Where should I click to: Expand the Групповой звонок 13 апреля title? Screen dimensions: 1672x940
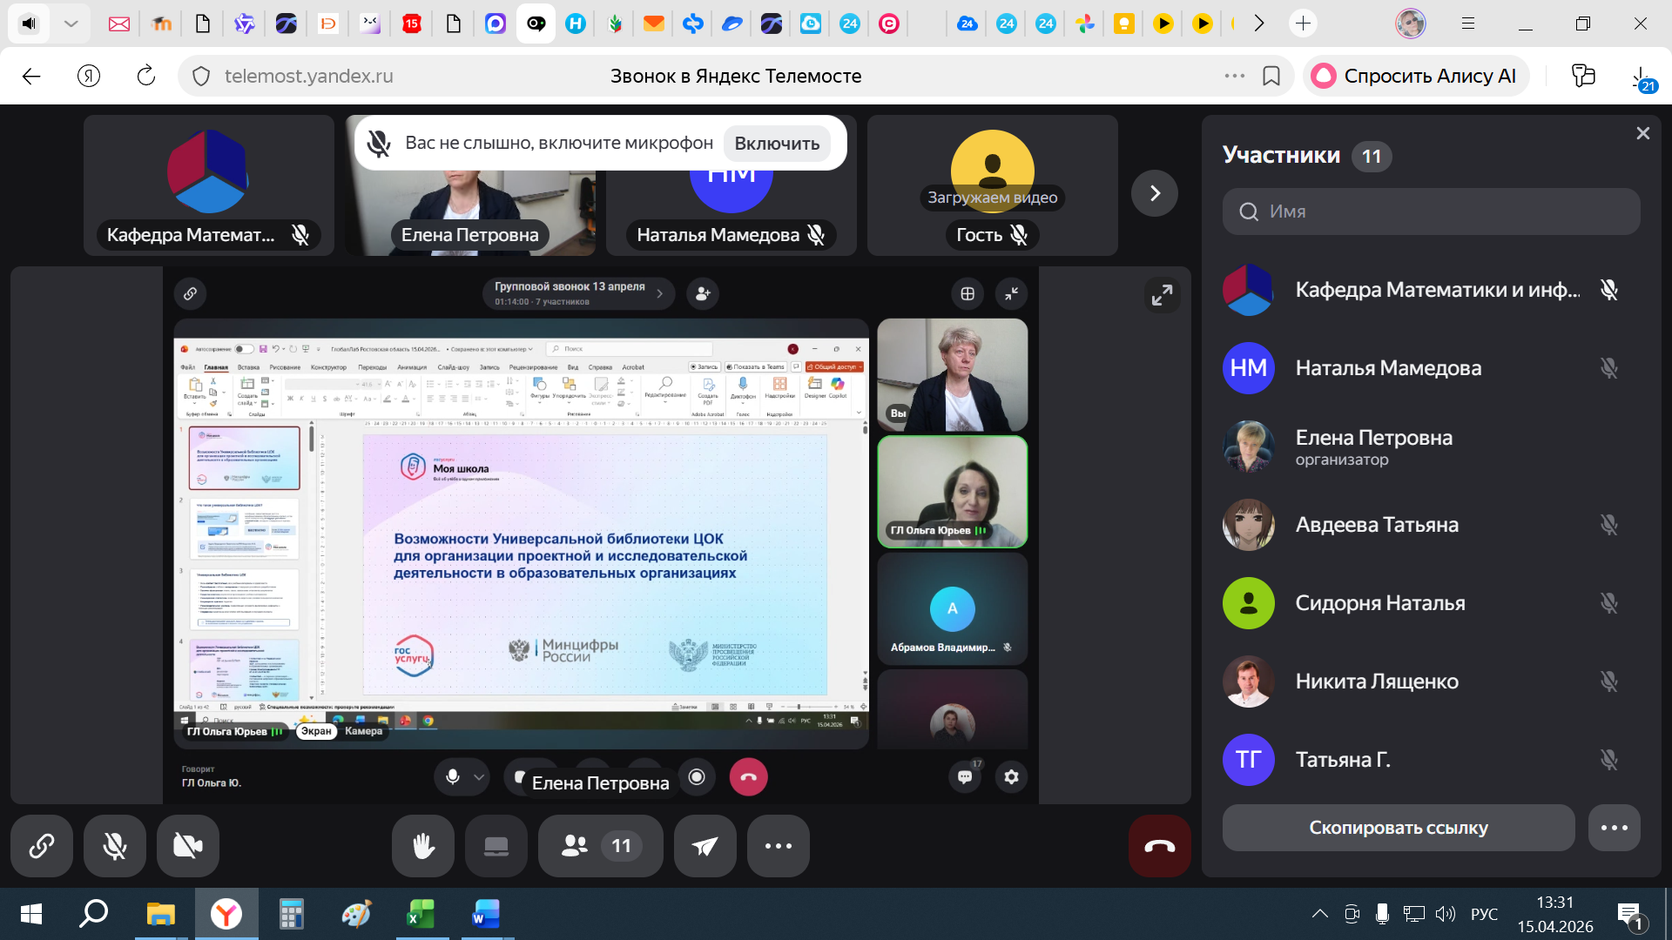click(x=579, y=293)
